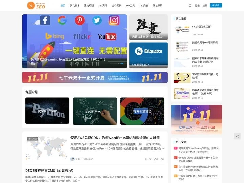Open the search magnifier icon
Image resolution: width=244 pixels, height=183 pixels.
(190, 6)
